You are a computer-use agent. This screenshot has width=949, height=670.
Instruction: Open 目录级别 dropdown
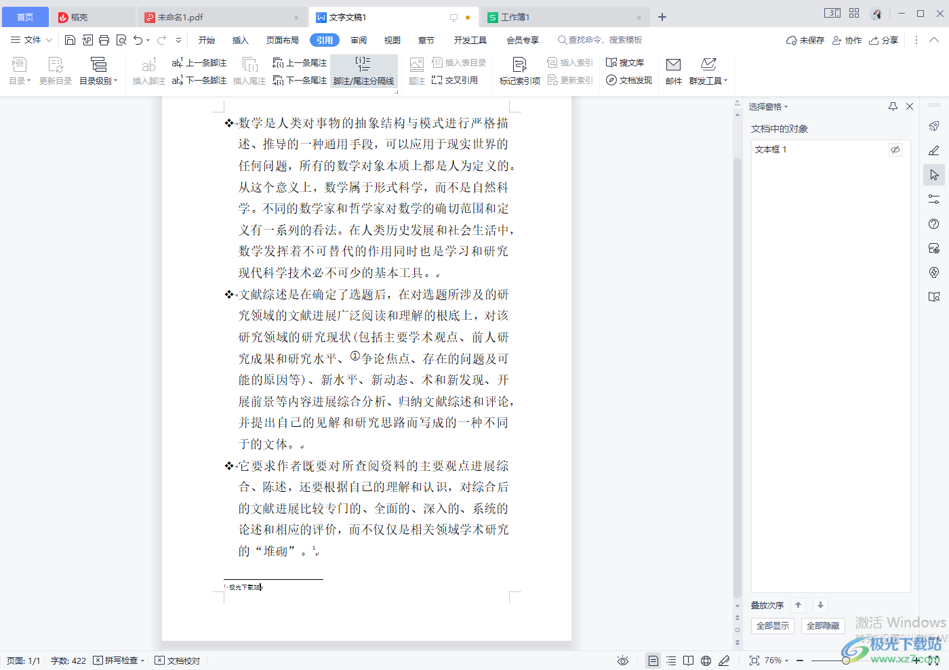[99, 71]
